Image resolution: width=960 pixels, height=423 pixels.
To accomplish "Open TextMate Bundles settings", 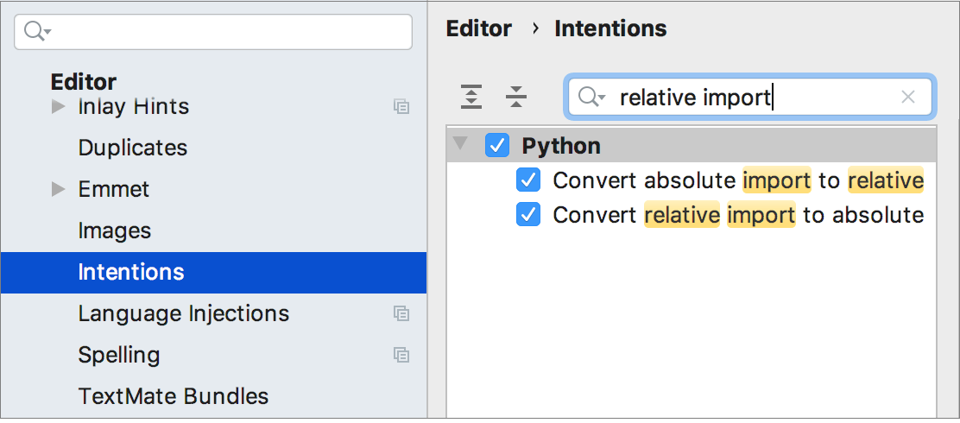I will tap(173, 396).
